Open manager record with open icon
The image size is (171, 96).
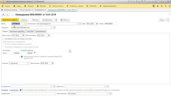pyautogui.click(x=55, y=86)
